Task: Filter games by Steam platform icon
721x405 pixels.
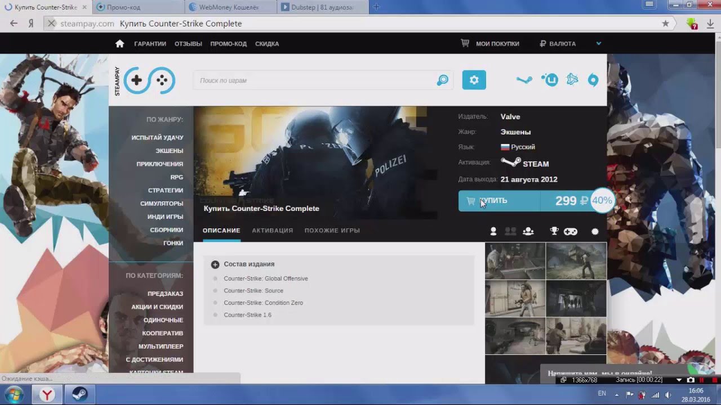Action: tap(524, 80)
